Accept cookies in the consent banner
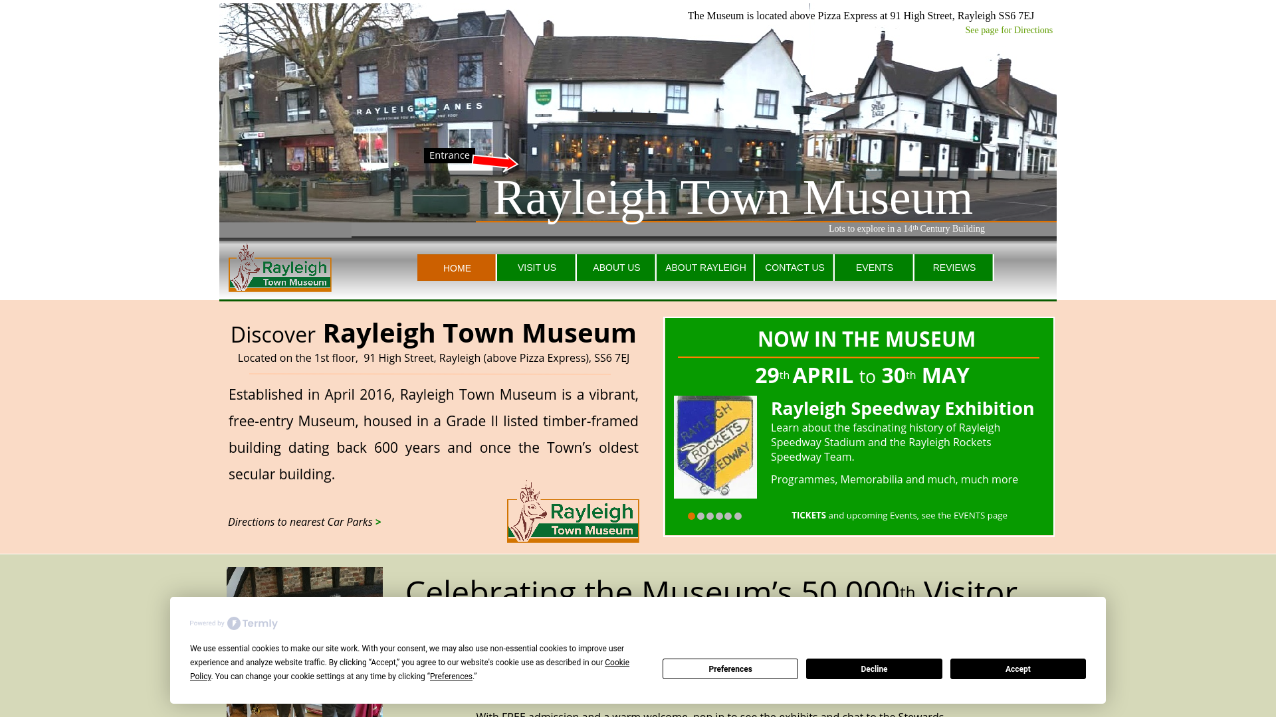This screenshot has height=717, width=1276. (x=1018, y=669)
